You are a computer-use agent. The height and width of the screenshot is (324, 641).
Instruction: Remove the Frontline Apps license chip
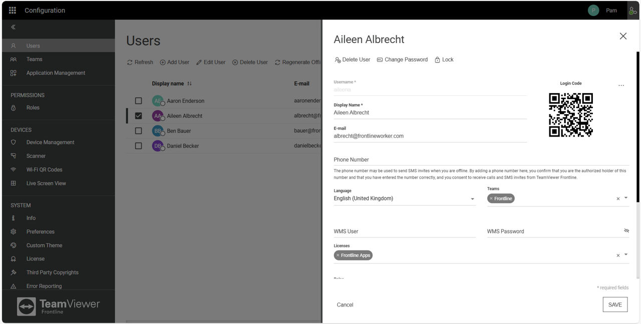pos(338,255)
